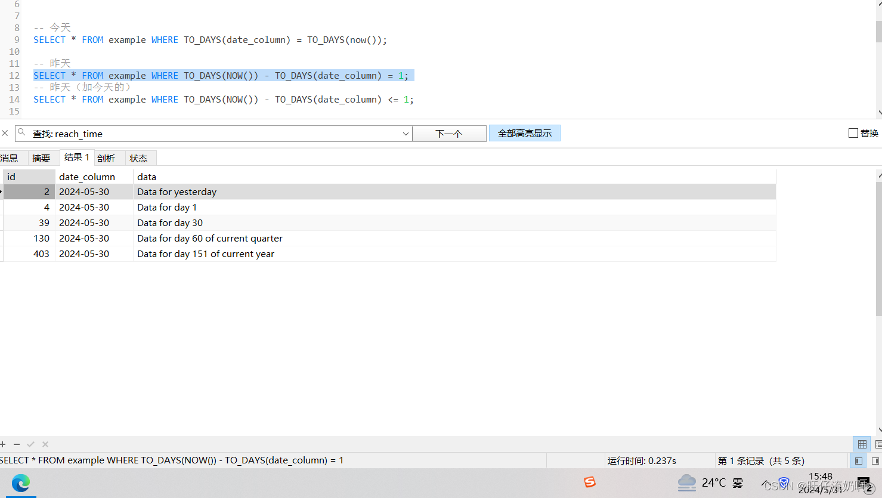Select the cell 'Data for yesterday'
The height and width of the screenshot is (498, 882).
pos(454,191)
